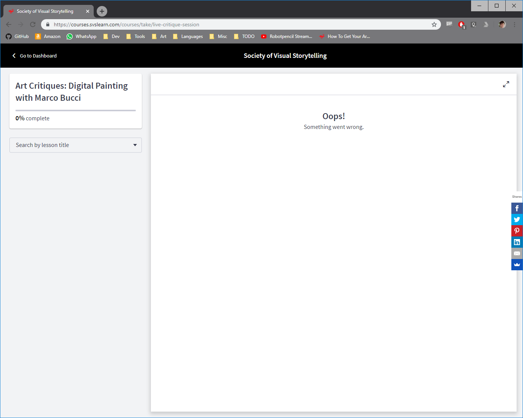The image size is (523, 418).
Task: Click the lightbulb extension icon
Action: point(474,24)
